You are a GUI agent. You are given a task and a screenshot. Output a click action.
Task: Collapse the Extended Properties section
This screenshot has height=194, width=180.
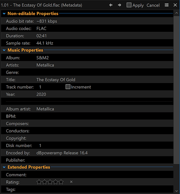pyautogui.click(x=4, y=167)
